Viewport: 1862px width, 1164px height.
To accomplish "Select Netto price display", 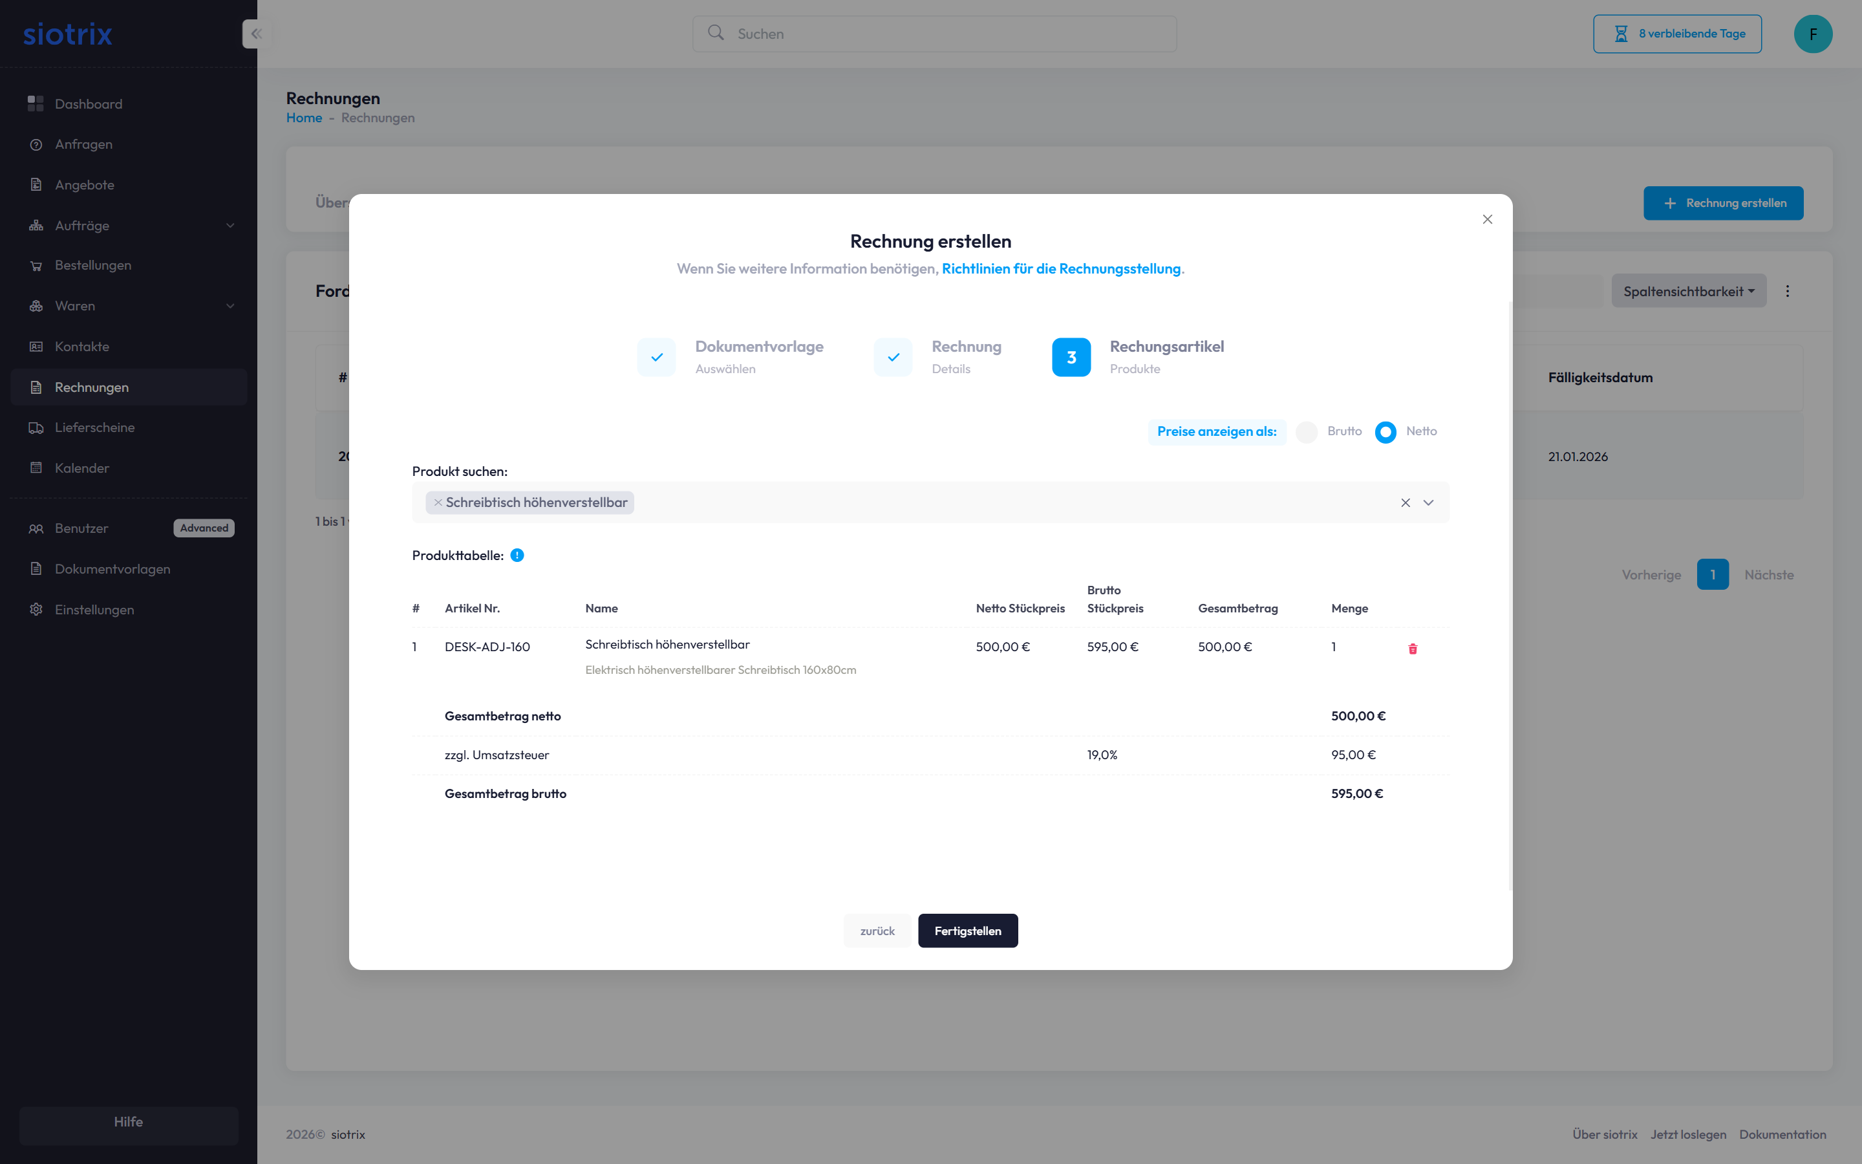I will [1386, 432].
